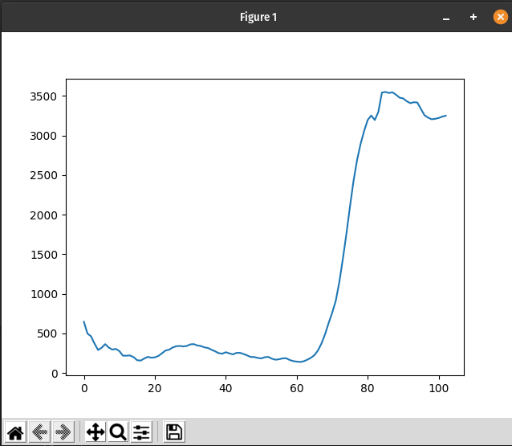Reset the plot with the Home icon

click(15, 432)
